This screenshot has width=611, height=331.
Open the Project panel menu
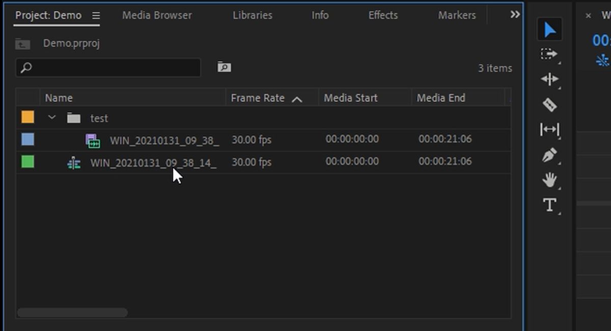[x=95, y=15]
